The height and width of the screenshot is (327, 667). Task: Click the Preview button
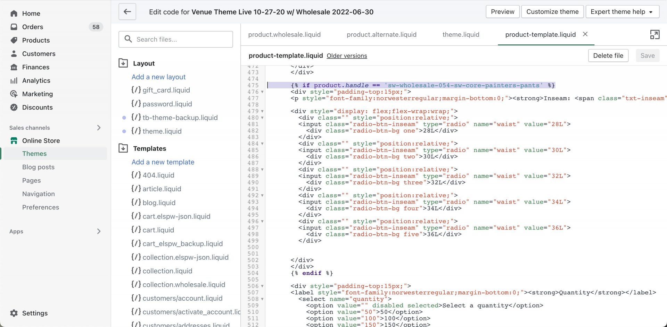(x=502, y=12)
